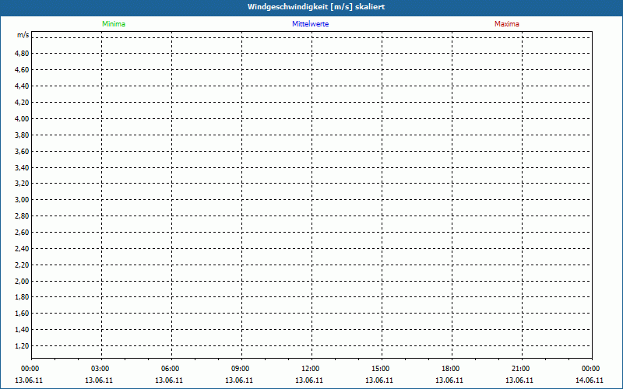Click the 4,60 y-axis value

click(22, 70)
